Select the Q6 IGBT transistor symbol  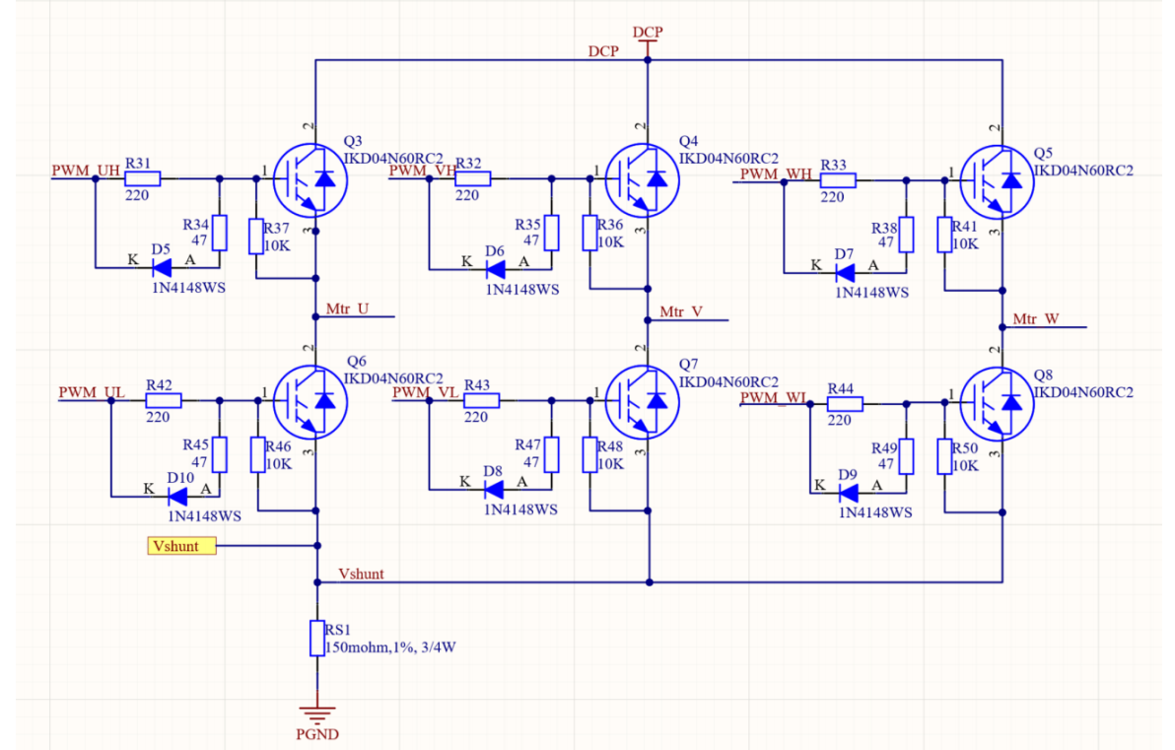click(311, 402)
